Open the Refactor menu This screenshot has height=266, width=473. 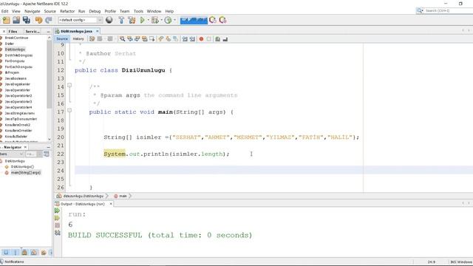coord(67,11)
